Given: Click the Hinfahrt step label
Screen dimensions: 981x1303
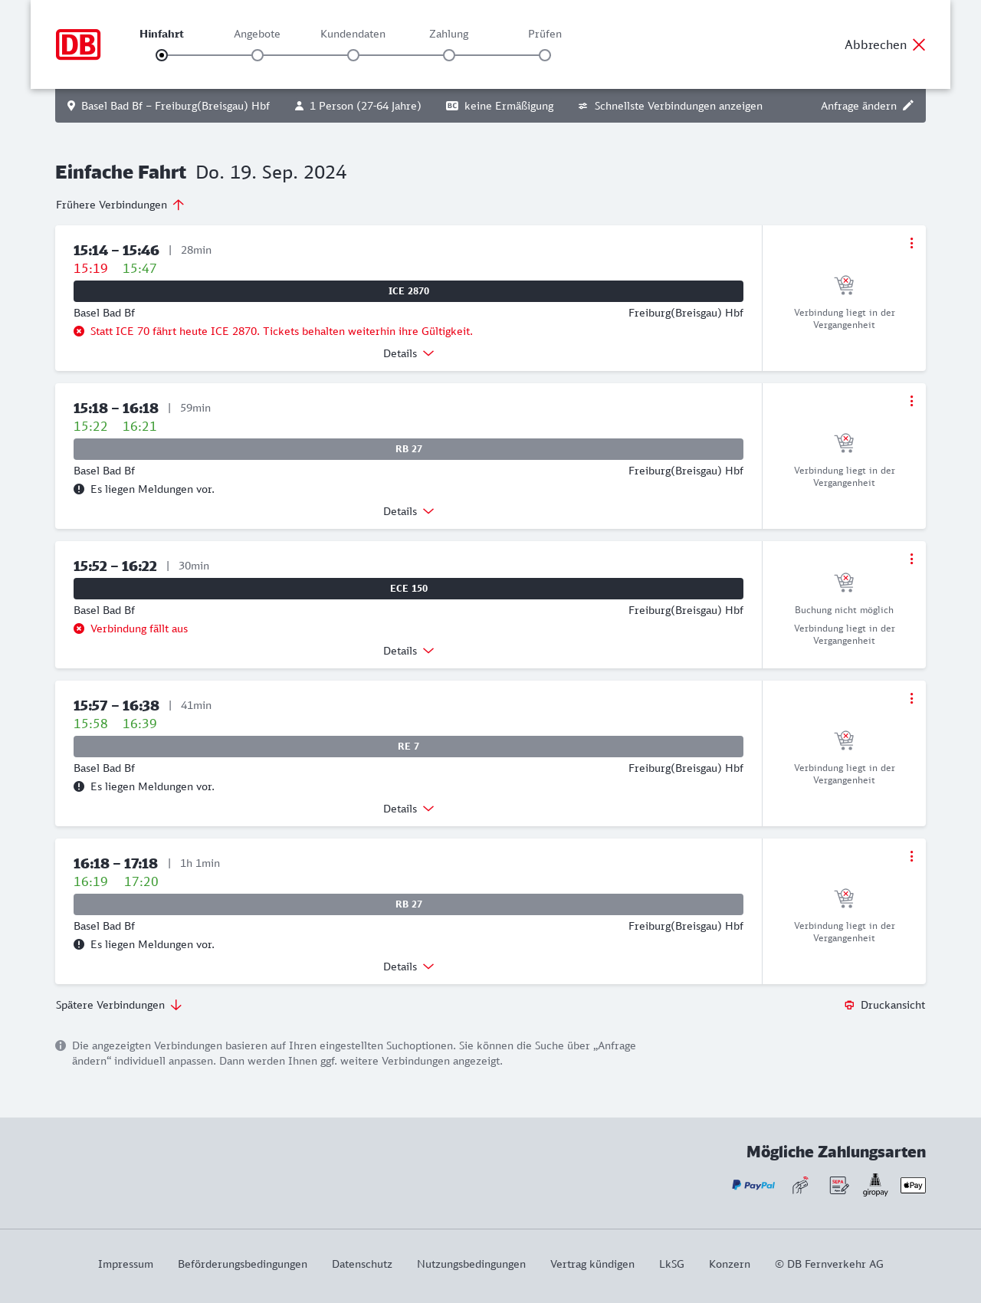Looking at the screenshot, I should pyautogui.click(x=162, y=34).
